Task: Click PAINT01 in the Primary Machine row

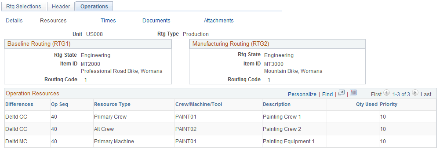Action: point(186,141)
